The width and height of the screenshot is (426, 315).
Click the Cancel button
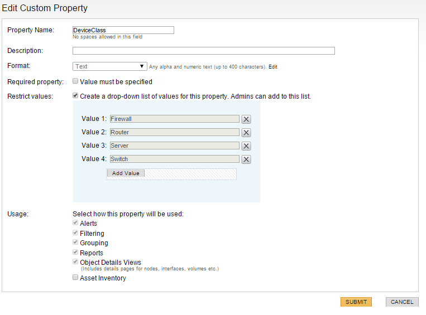tap(402, 302)
